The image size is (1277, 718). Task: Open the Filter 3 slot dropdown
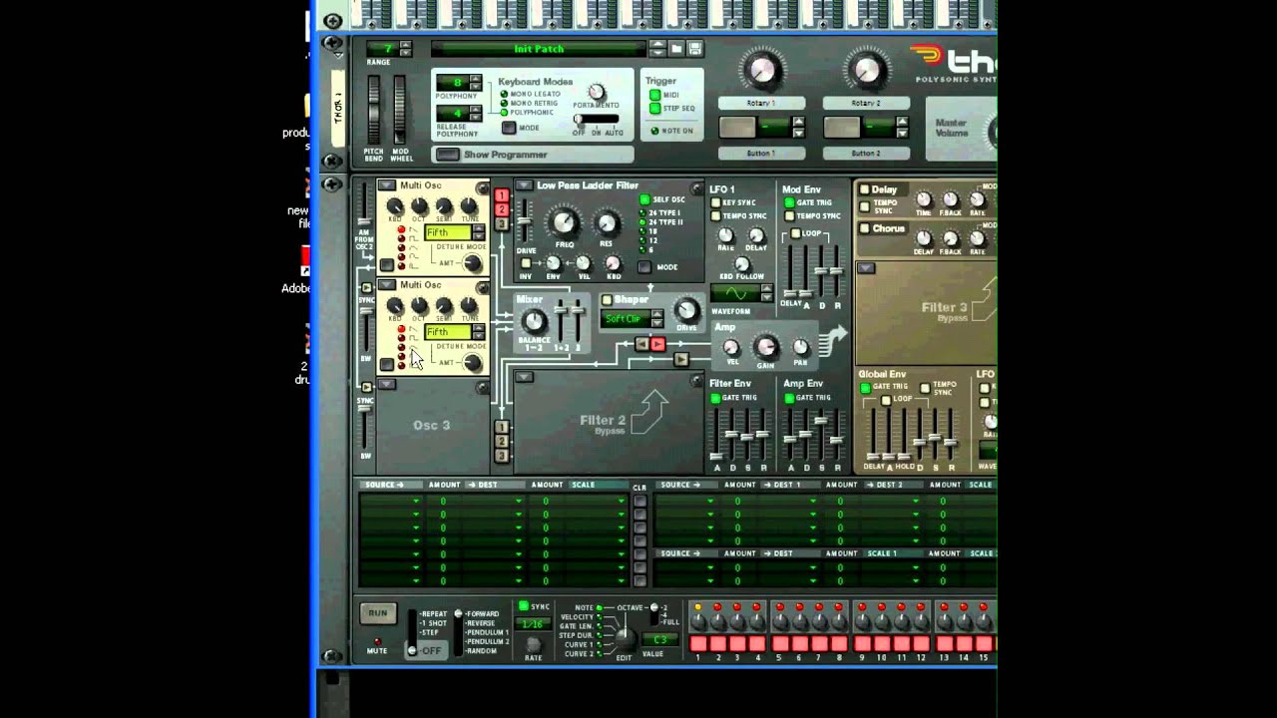tap(866, 267)
